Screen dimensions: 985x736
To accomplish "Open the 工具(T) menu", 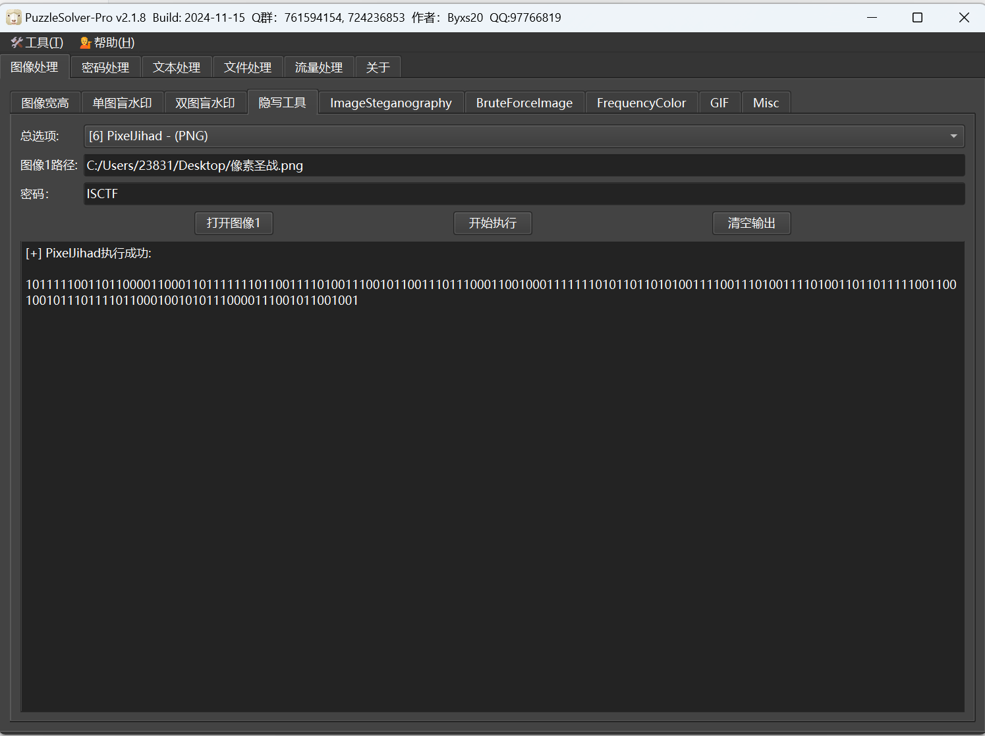I will 38,43.
